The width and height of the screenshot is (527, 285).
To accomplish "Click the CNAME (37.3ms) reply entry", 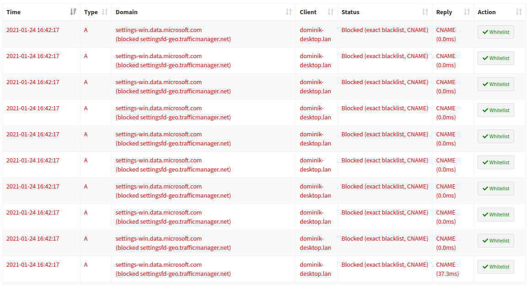I will tap(446, 269).
